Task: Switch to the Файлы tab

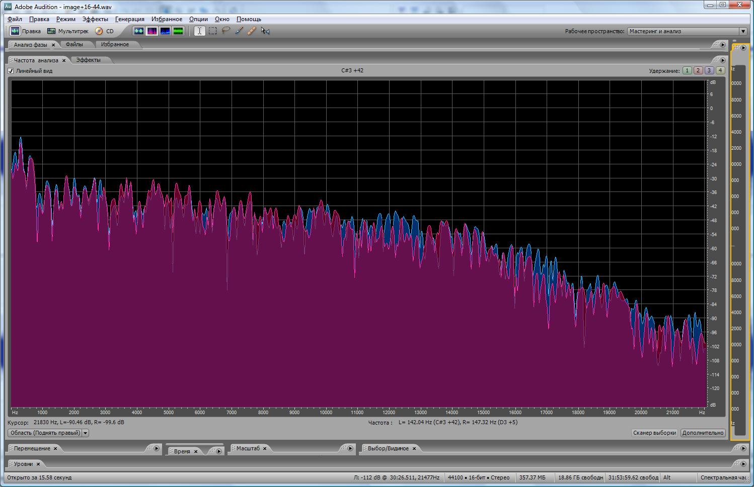Action: point(74,44)
